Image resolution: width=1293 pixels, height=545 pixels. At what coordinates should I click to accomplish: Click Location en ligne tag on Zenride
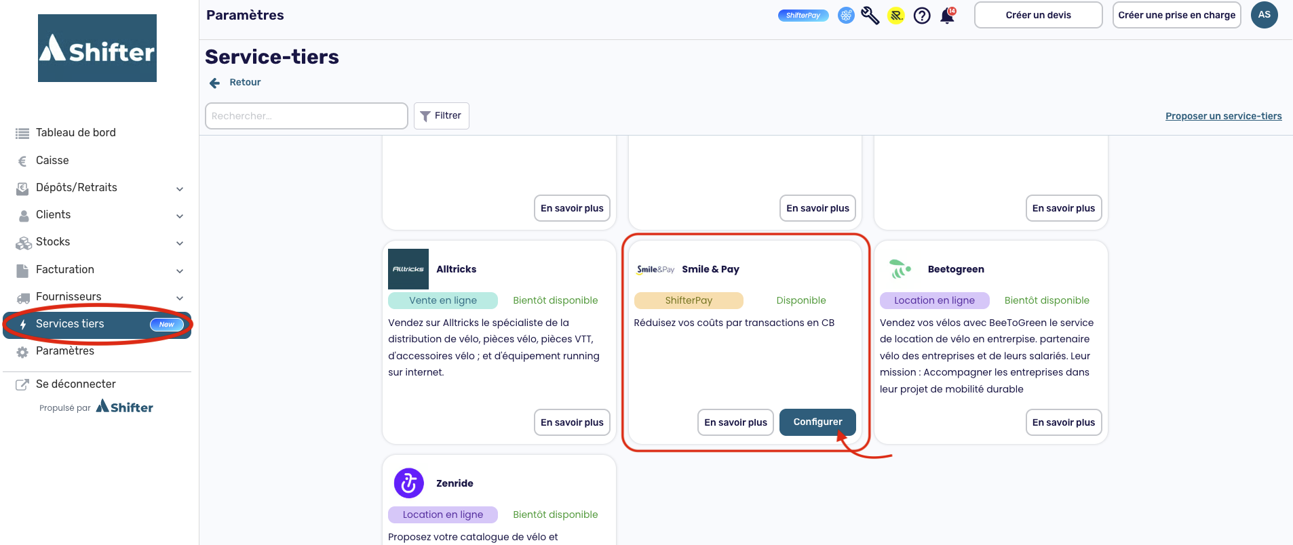[x=443, y=514]
